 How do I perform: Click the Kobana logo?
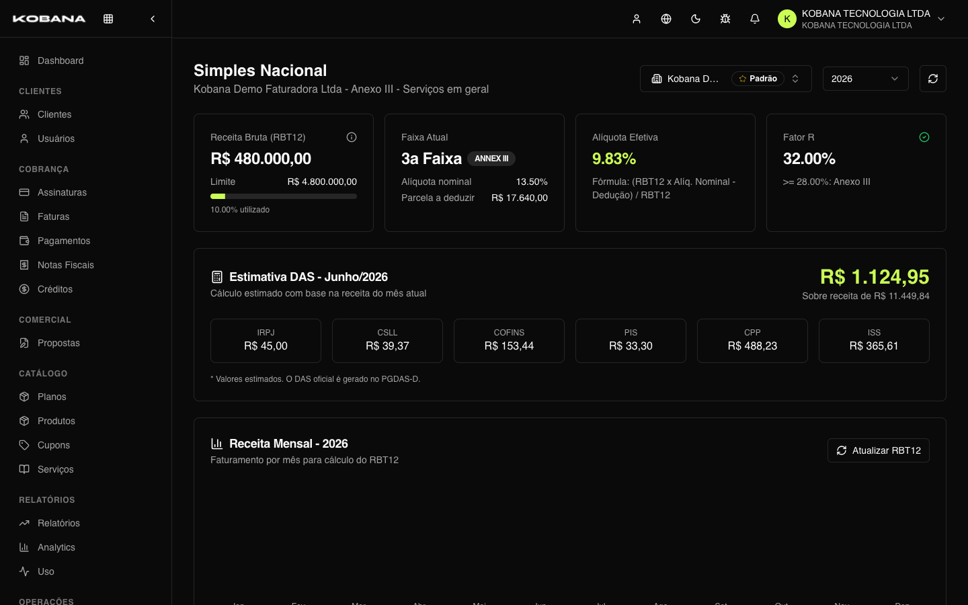[x=49, y=19]
